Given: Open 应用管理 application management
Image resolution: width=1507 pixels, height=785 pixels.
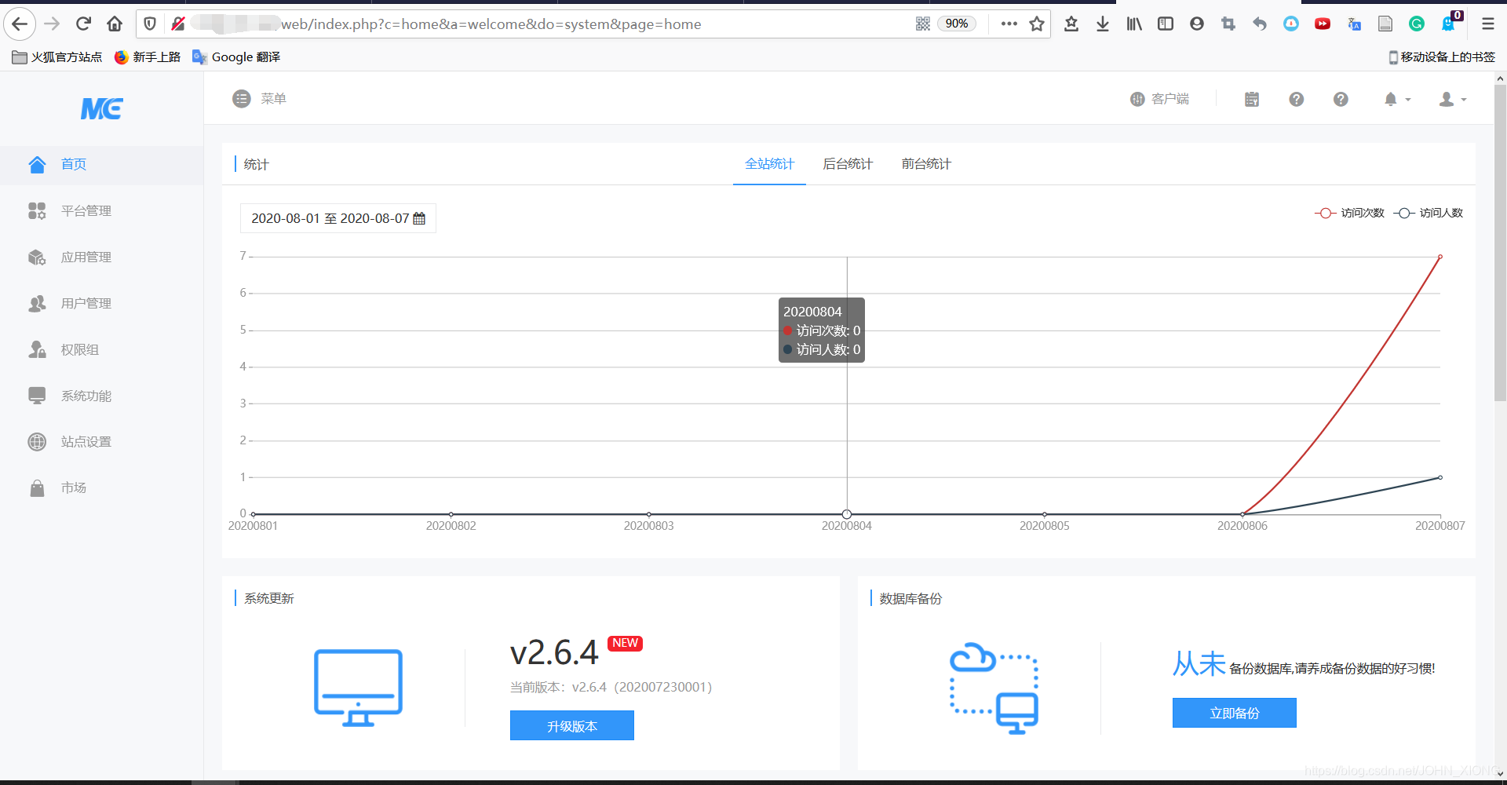Looking at the screenshot, I should (x=86, y=257).
